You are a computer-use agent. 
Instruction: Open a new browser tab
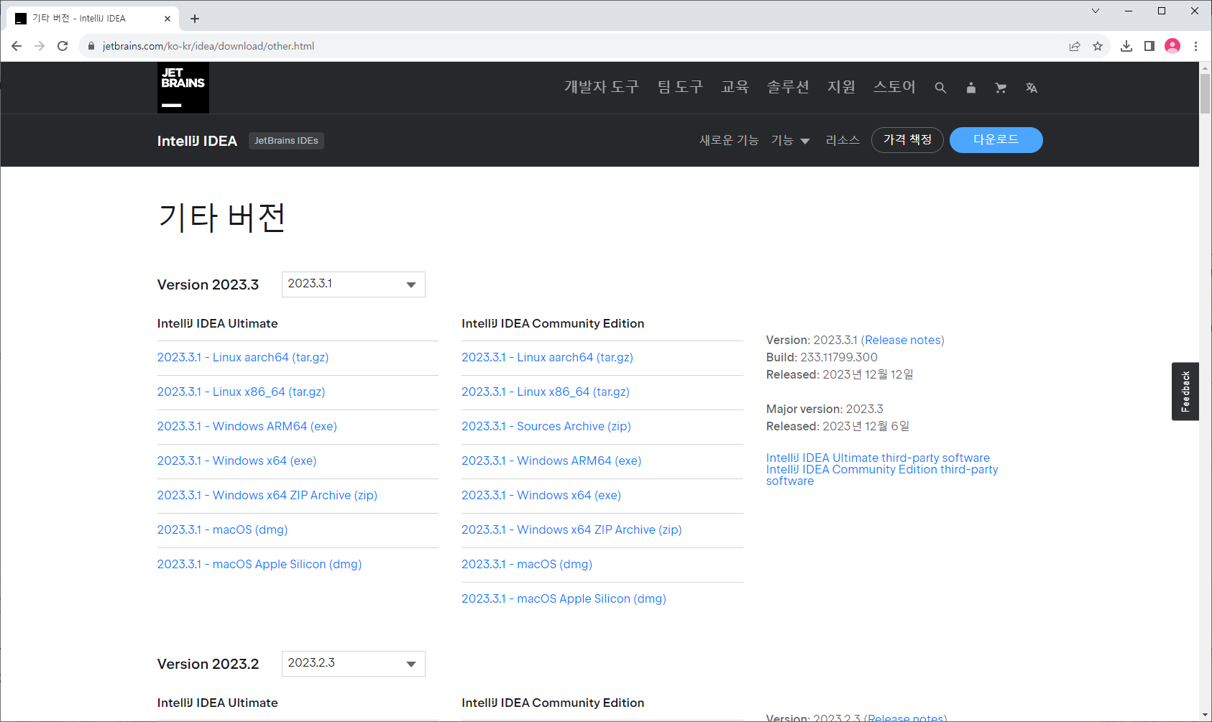pyautogui.click(x=195, y=19)
